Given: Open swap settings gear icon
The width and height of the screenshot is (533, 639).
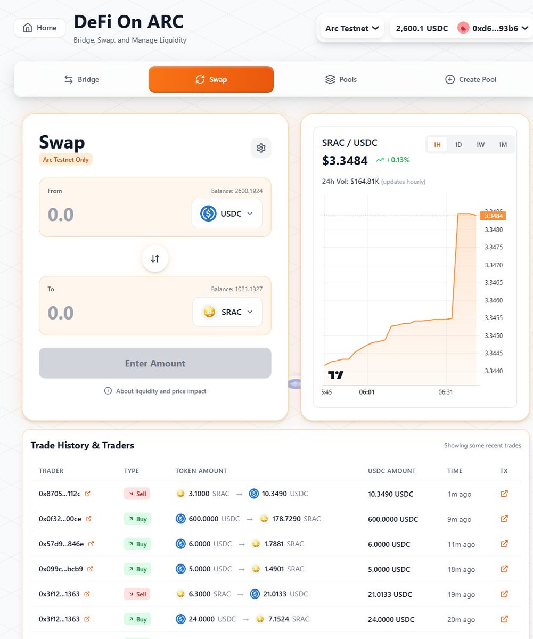Looking at the screenshot, I should [261, 148].
